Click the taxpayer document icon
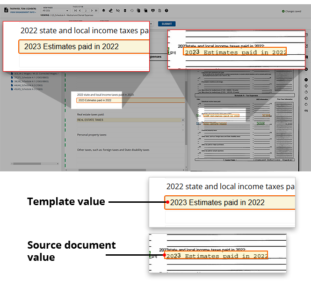The height and width of the screenshot is (288, 311). 6,10
